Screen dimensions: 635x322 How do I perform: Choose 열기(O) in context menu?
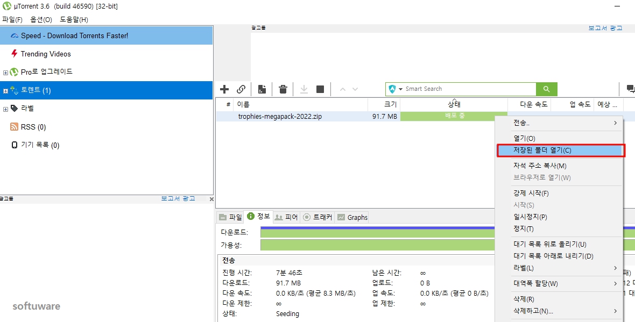click(559, 138)
